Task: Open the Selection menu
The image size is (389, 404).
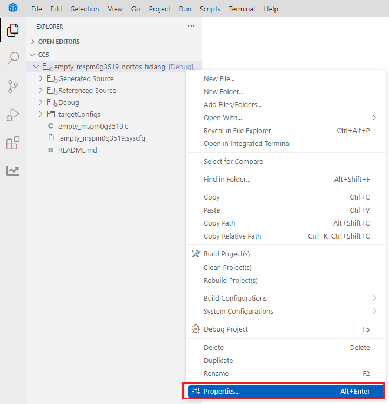Action: tap(85, 9)
